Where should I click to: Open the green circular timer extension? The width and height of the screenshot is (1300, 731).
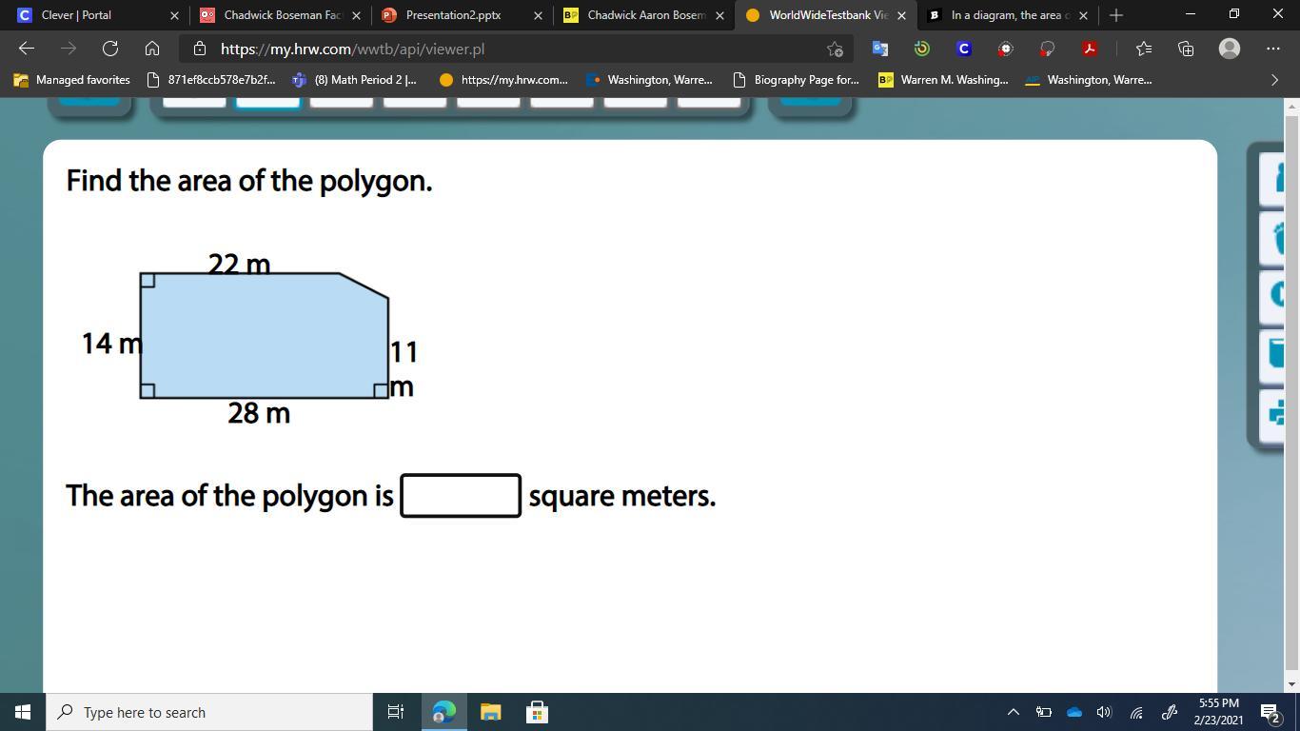coord(921,49)
